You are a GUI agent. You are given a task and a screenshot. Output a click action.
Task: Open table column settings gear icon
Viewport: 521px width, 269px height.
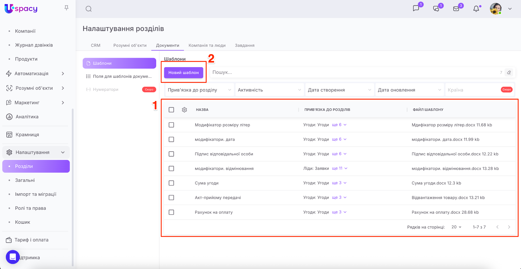pos(184,110)
